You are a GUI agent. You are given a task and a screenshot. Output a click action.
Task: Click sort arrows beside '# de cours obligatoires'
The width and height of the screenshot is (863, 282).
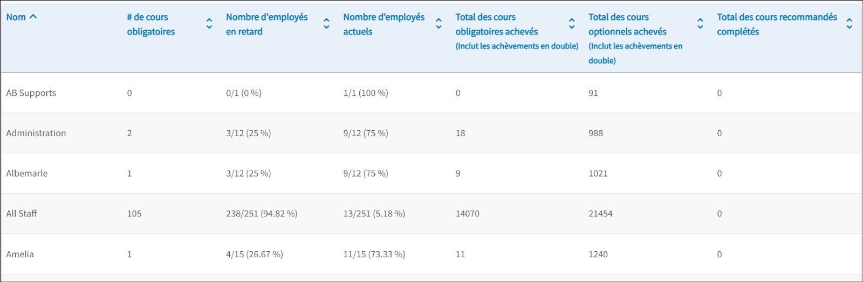pos(209,24)
